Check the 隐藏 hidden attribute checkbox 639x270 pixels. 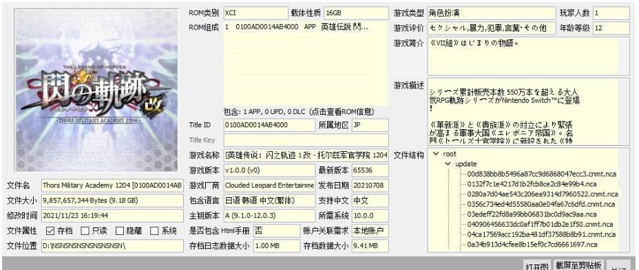[x=119, y=231]
